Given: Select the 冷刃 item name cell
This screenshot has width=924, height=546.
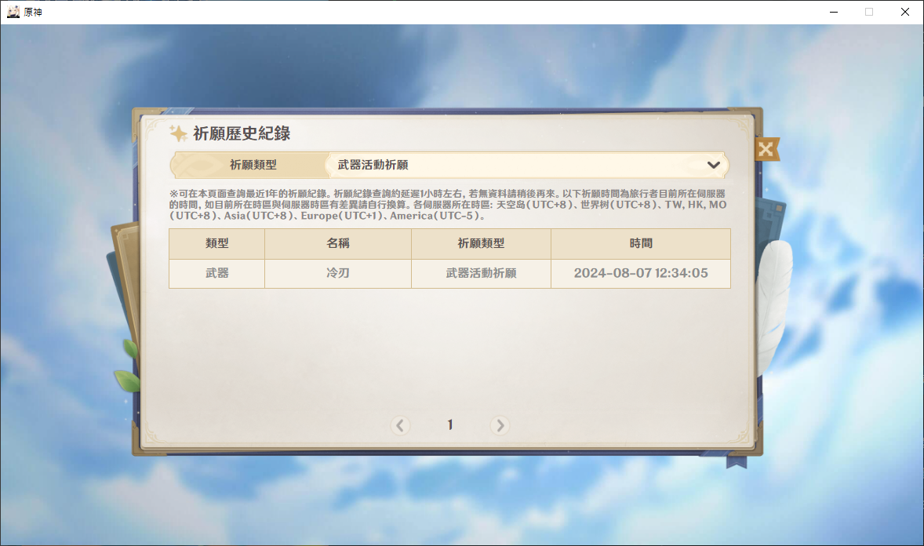Looking at the screenshot, I should coord(338,274).
